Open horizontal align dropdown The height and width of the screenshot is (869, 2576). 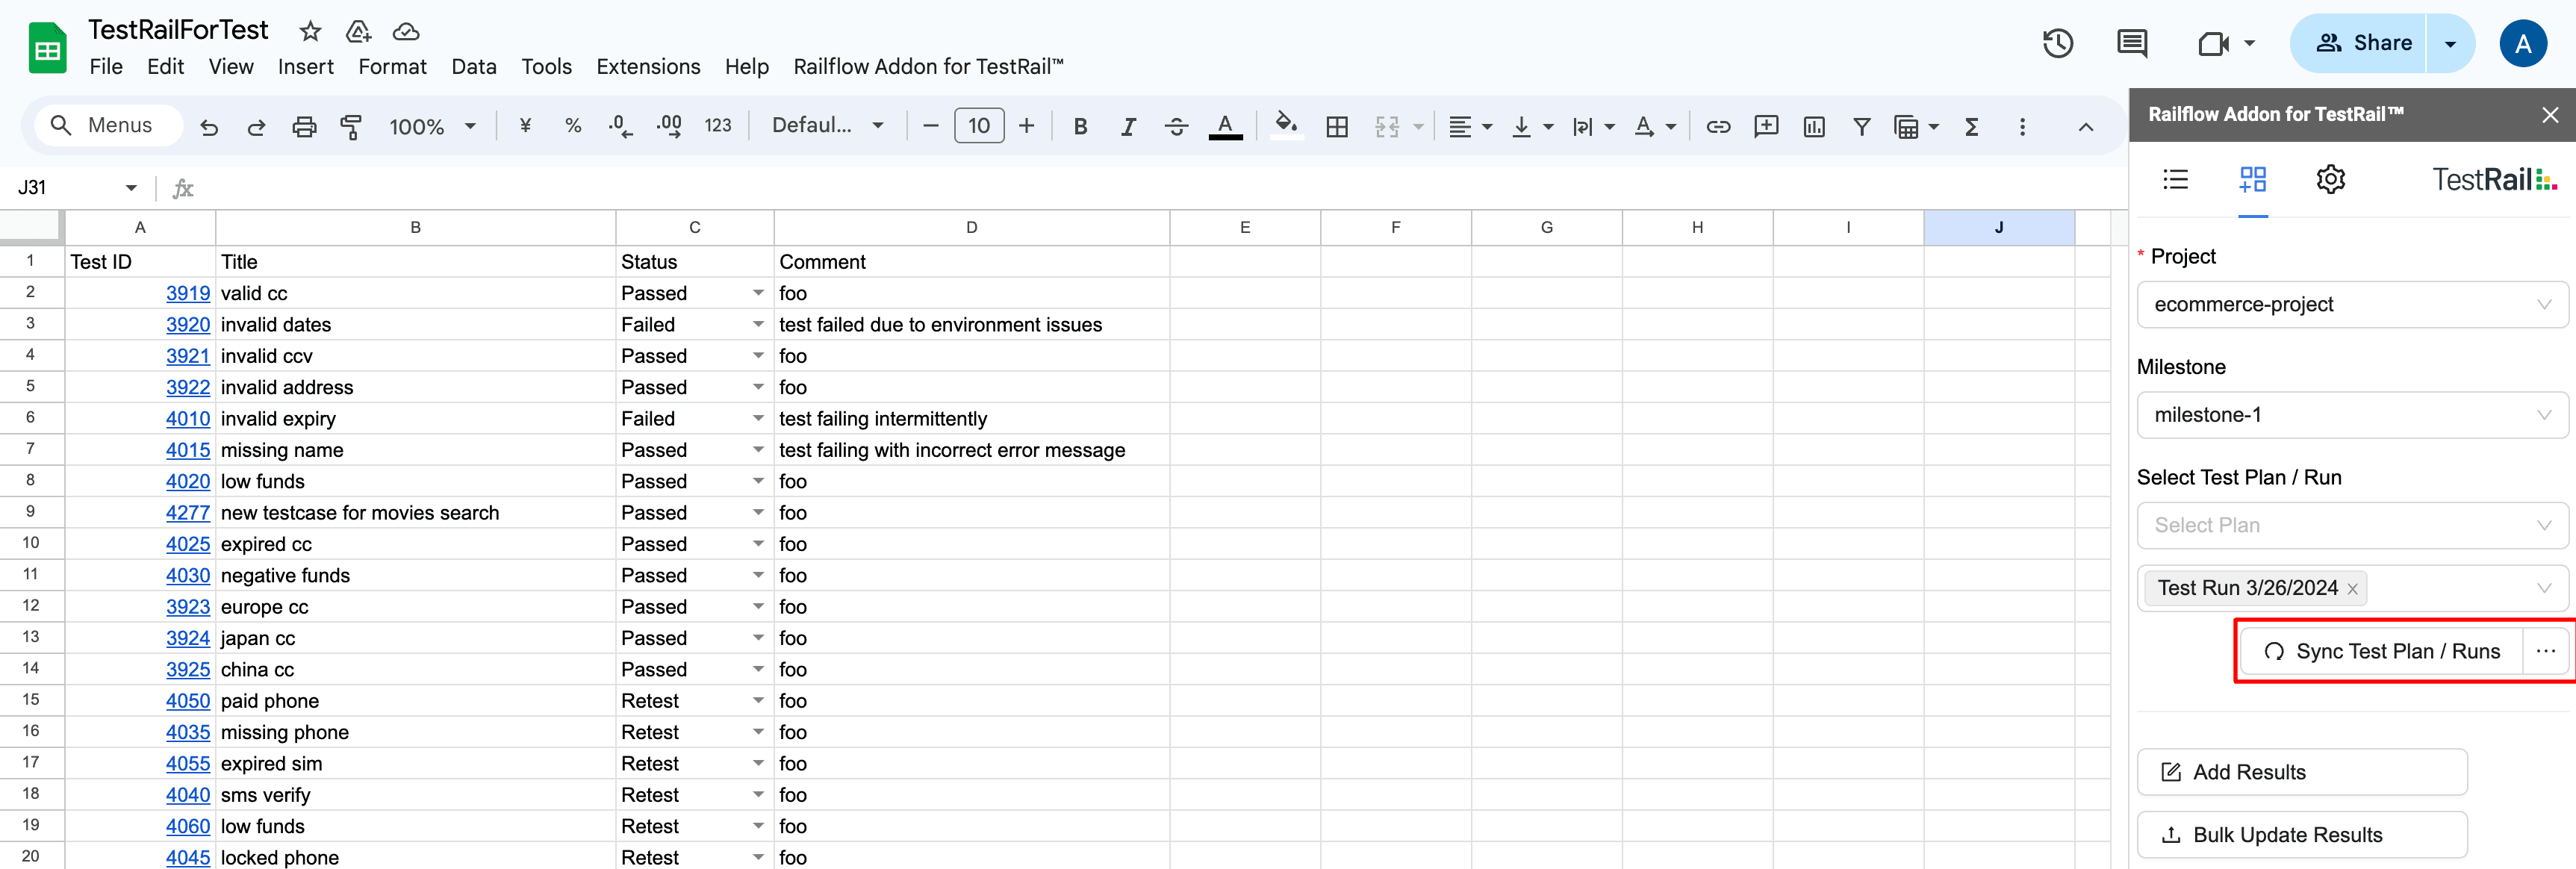pos(1470,126)
